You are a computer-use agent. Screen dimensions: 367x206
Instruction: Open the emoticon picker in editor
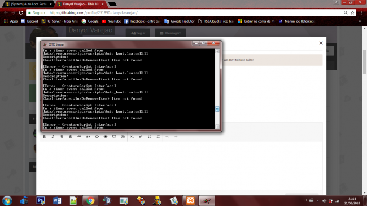click(x=123, y=137)
